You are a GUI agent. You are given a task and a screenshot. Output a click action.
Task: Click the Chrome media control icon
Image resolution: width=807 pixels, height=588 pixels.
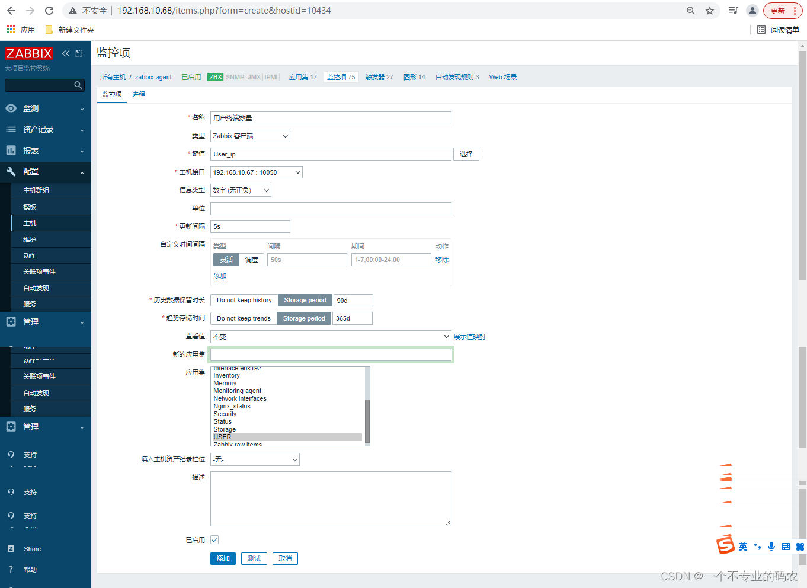[x=733, y=11]
